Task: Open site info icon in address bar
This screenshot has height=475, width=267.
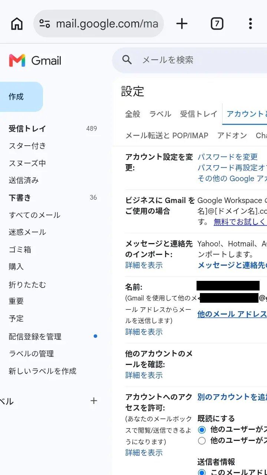Action: pos(44,24)
